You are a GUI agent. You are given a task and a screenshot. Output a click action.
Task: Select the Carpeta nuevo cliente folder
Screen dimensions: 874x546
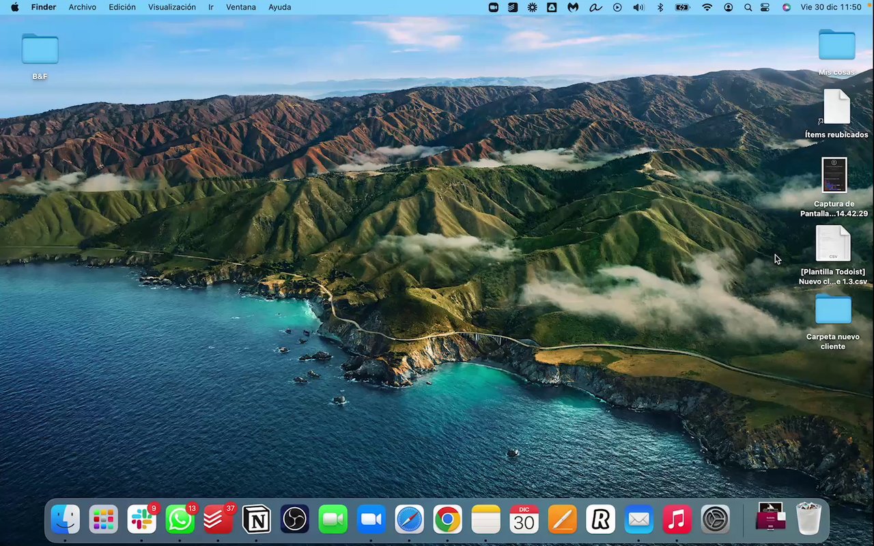coord(833,311)
